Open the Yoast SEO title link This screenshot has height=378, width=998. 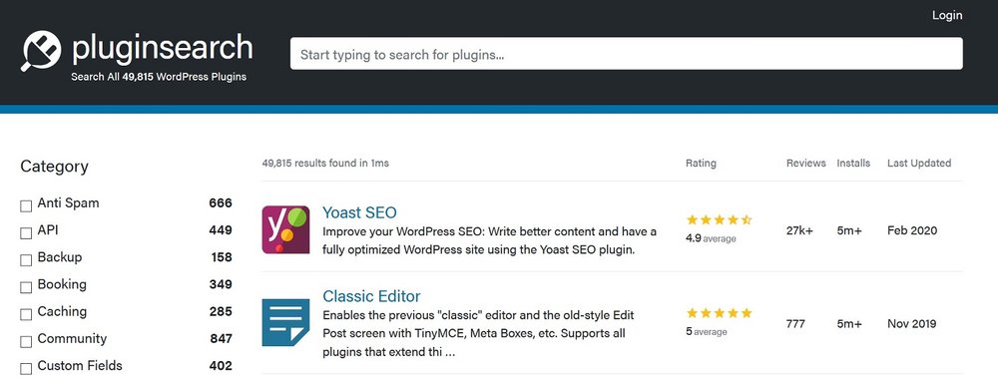tap(359, 212)
